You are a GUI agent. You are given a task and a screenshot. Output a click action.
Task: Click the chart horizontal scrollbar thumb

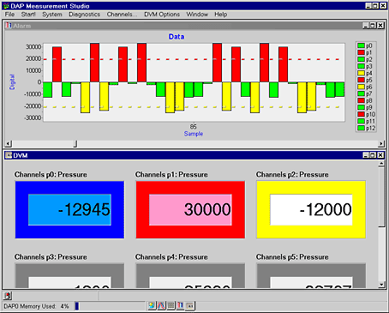(x=75, y=144)
